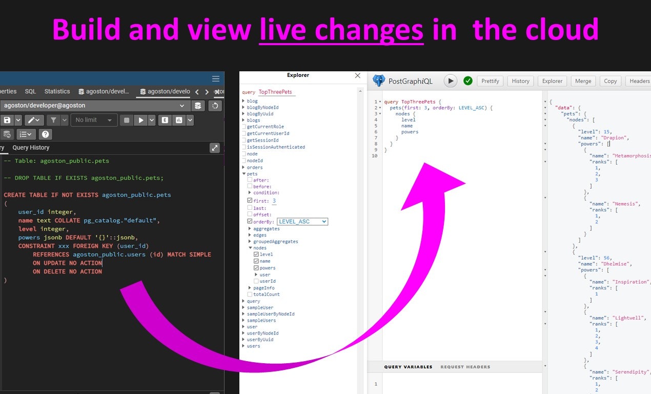
Task: Execute query with PostGraphiQL play button
Action: 450,81
